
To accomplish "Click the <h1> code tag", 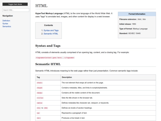I will (39, 108).
